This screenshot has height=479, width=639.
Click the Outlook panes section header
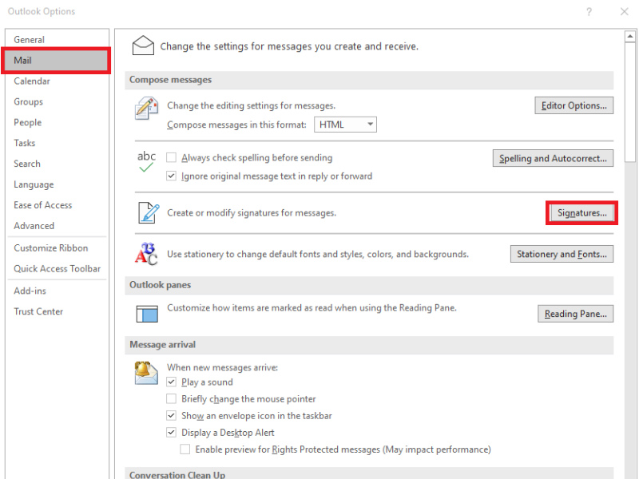click(369, 285)
